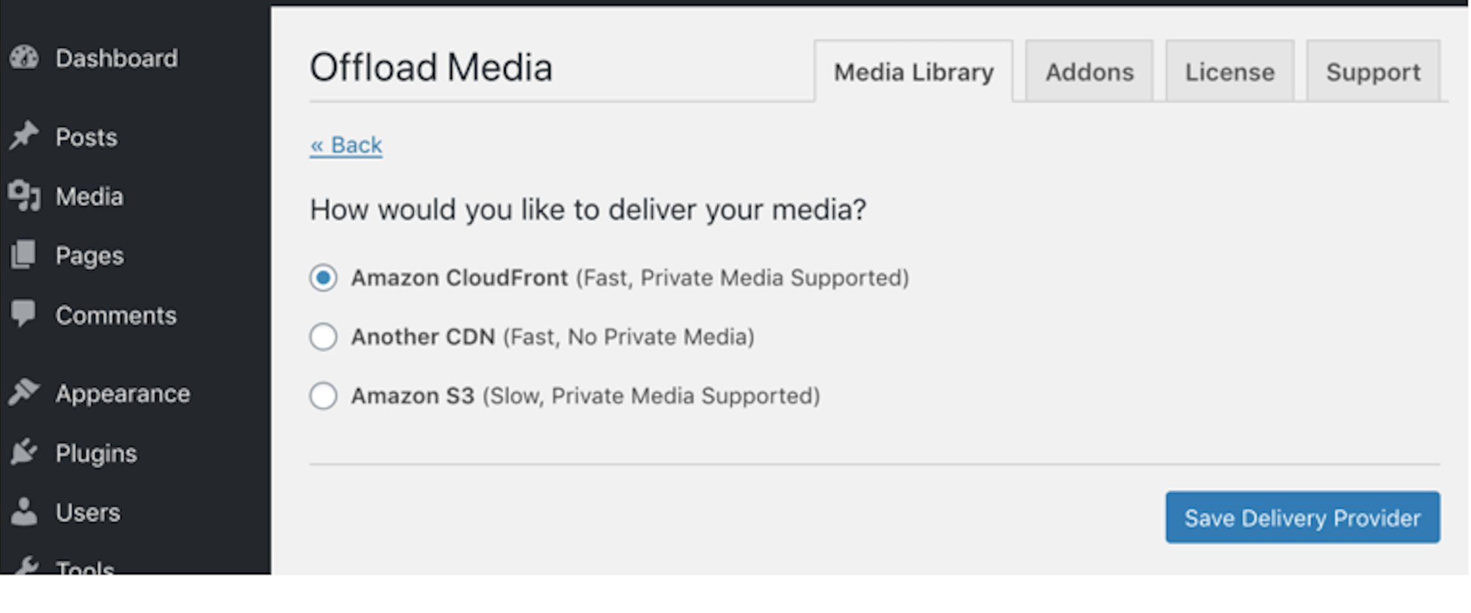
Task: Open the Comments menu label
Action: click(116, 315)
